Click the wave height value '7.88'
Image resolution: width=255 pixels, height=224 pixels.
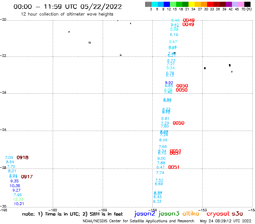click(161, 163)
